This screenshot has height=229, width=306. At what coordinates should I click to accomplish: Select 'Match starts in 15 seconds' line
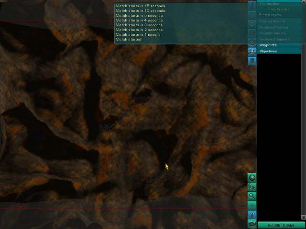coord(141,6)
